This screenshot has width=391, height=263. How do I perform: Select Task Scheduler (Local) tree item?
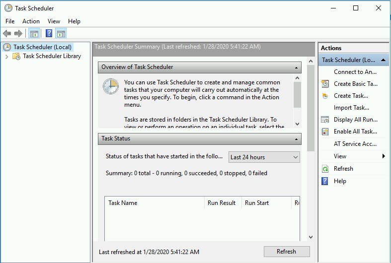click(42, 47)
